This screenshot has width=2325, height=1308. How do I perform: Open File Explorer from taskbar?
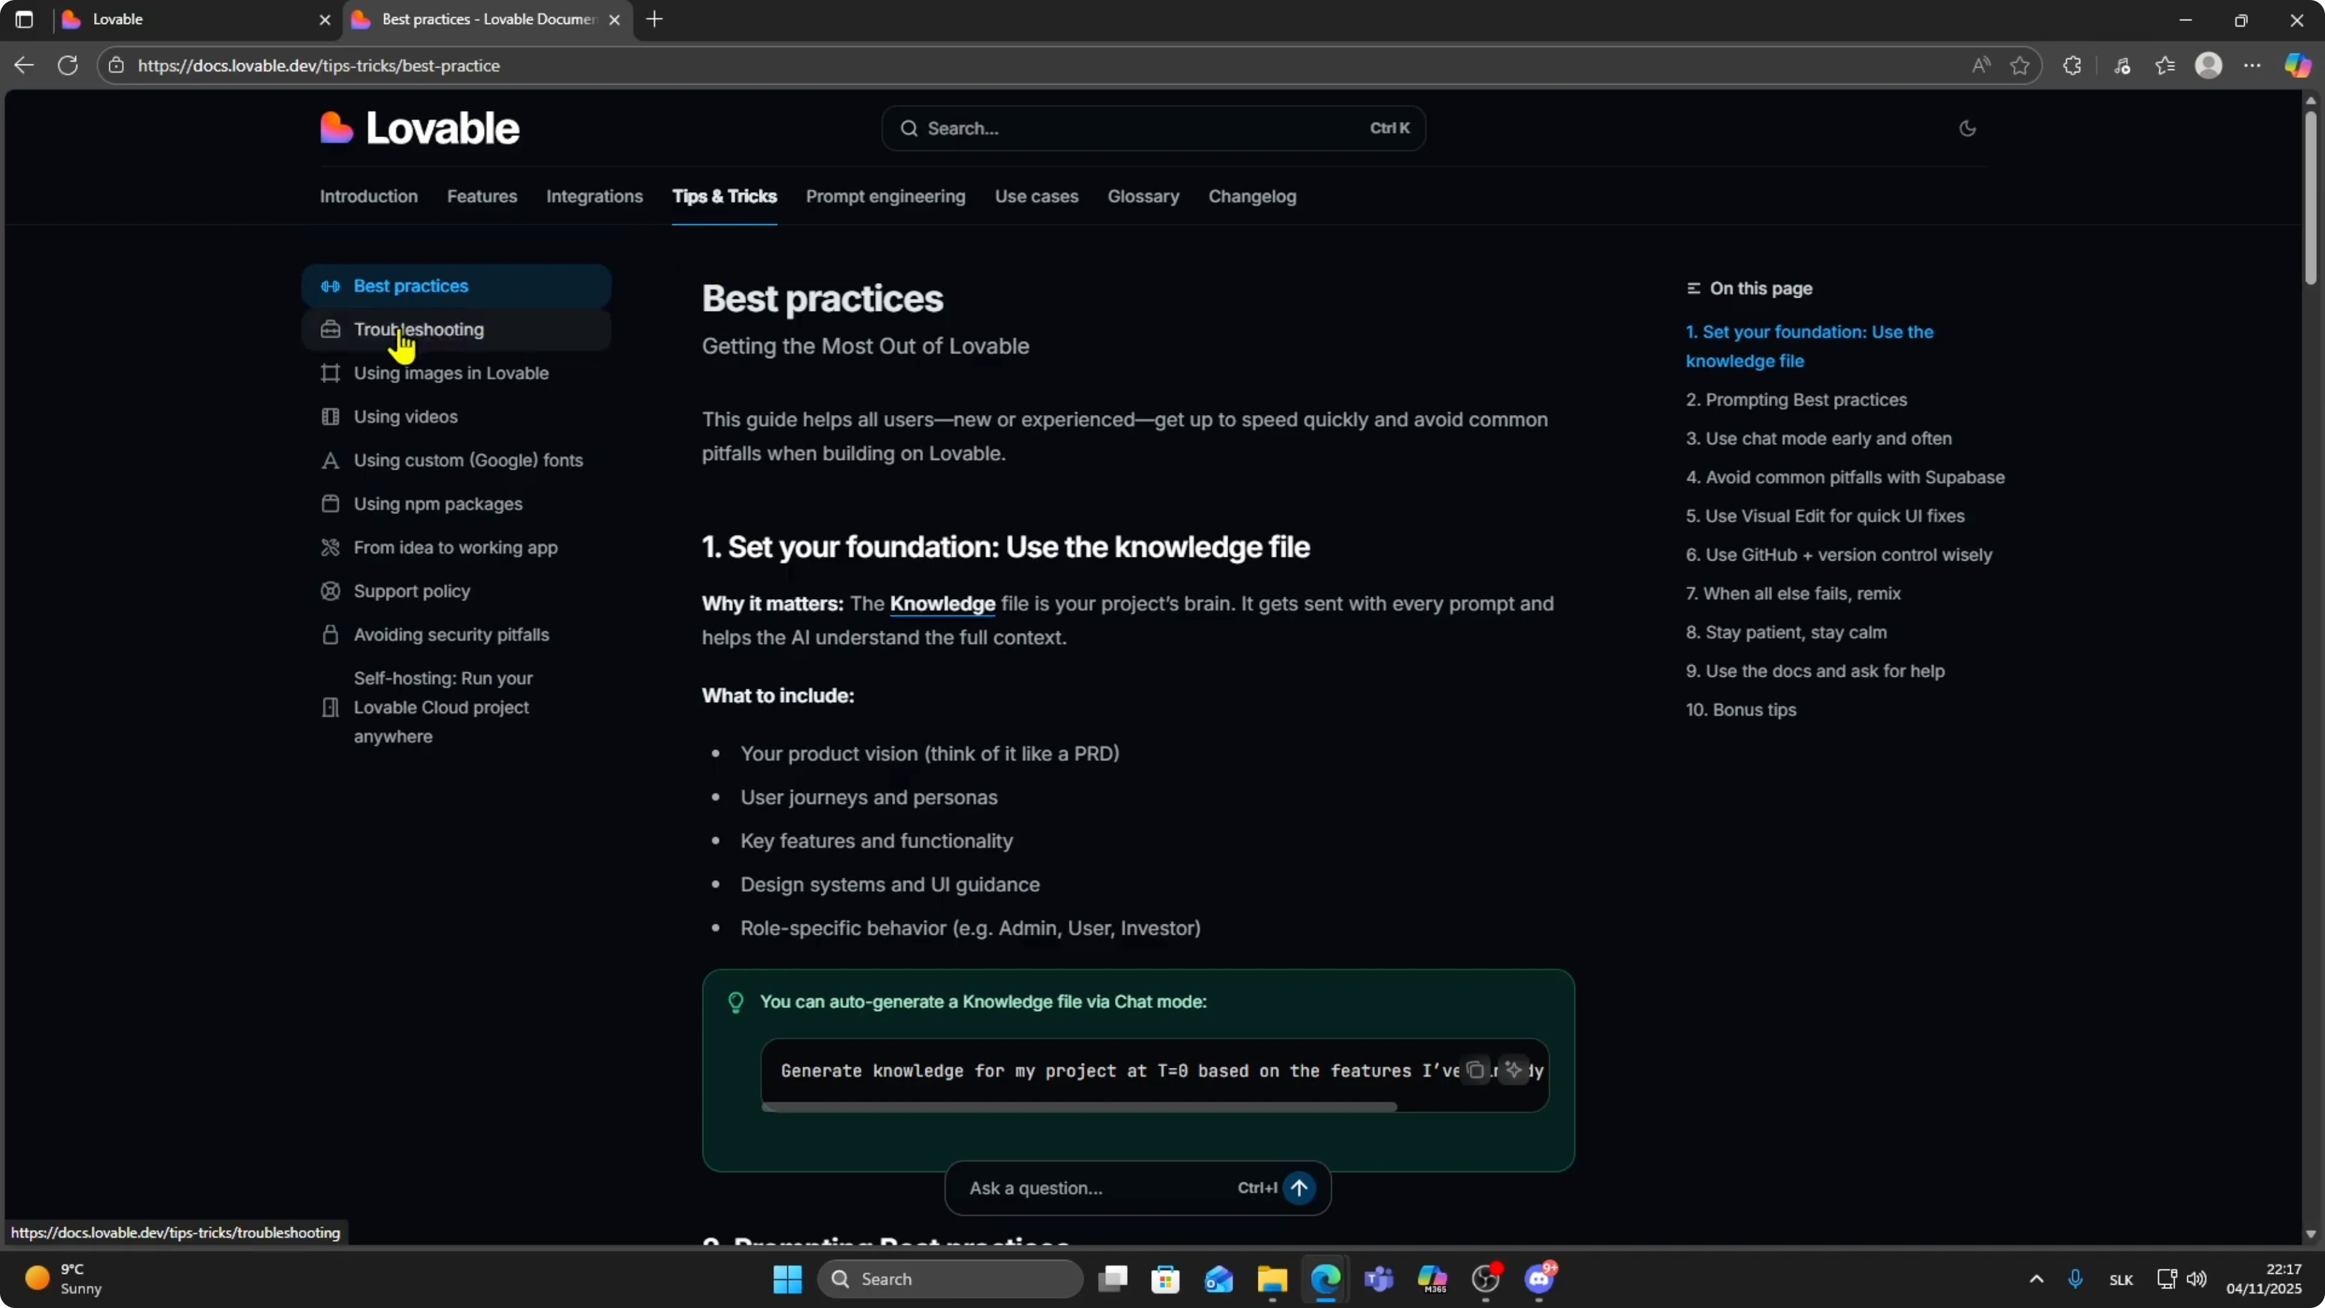(1272, 1279)
